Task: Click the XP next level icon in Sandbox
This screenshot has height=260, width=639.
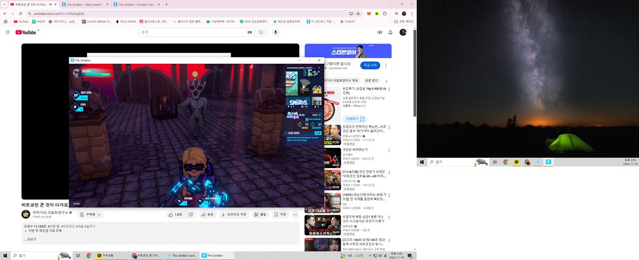Action: coord(75,95)
